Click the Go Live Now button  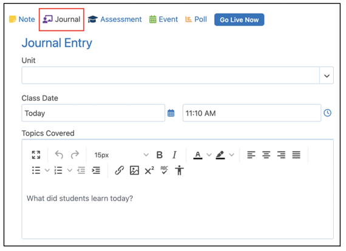pyautogui.click(x=239, y=19)
